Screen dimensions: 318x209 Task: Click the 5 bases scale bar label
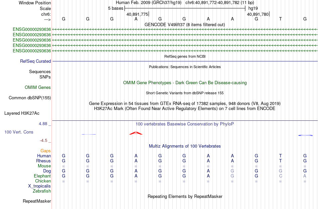[x=115, y=8]
